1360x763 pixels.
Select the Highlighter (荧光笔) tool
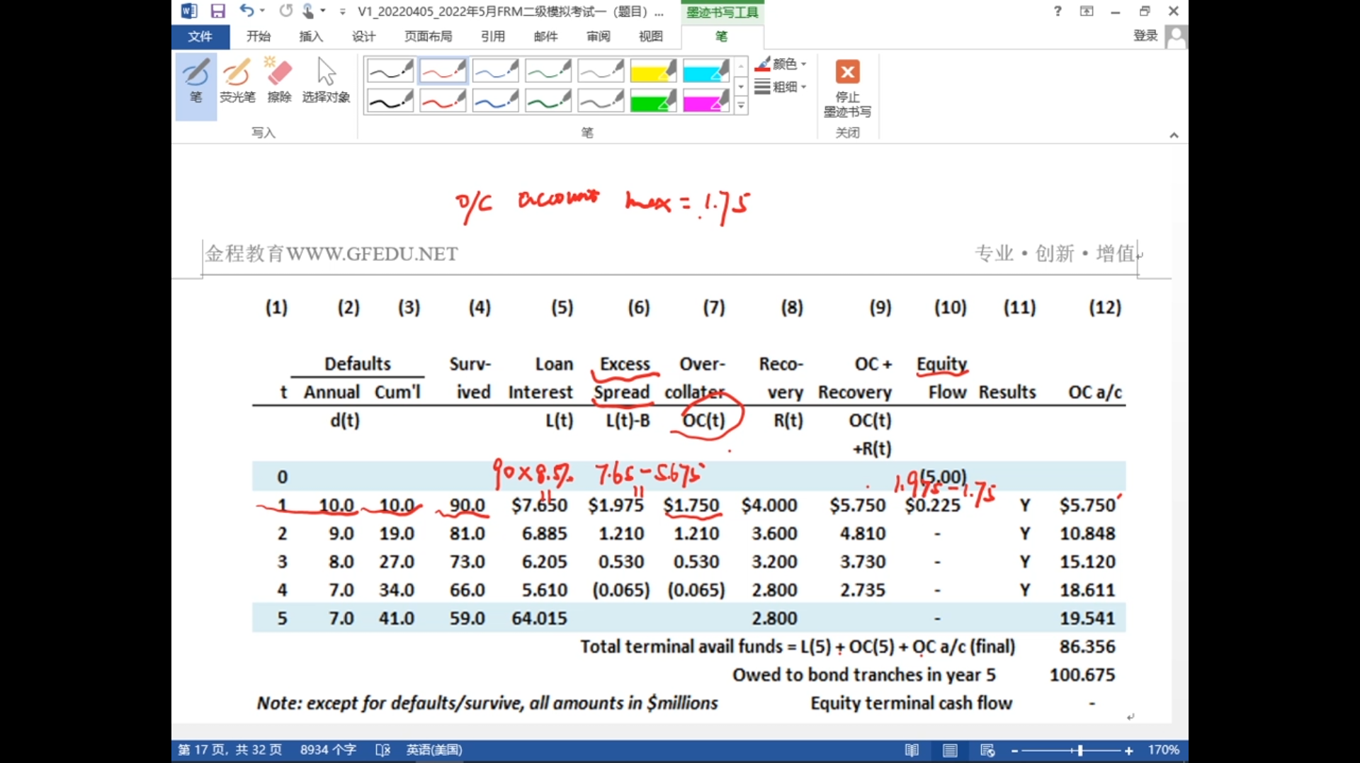(237, 81)
